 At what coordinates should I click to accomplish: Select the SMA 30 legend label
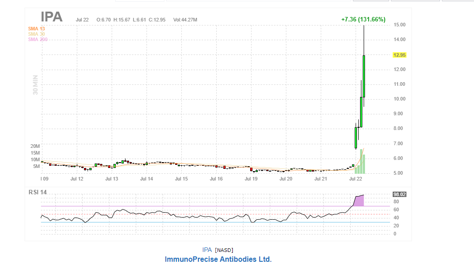(36, 34)
